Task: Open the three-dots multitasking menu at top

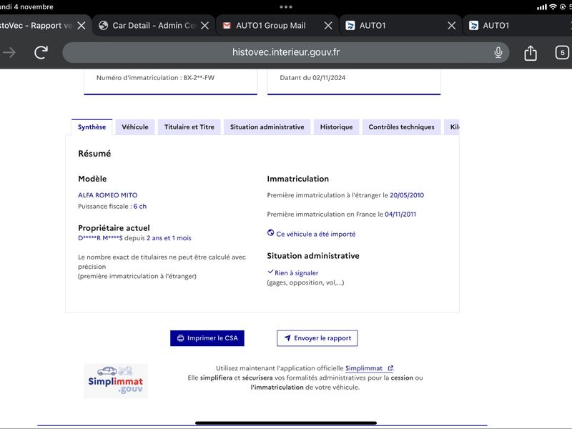Action: 285,6
